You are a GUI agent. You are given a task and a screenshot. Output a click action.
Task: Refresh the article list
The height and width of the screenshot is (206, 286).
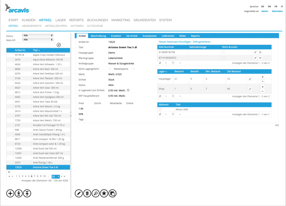point(9,172)
